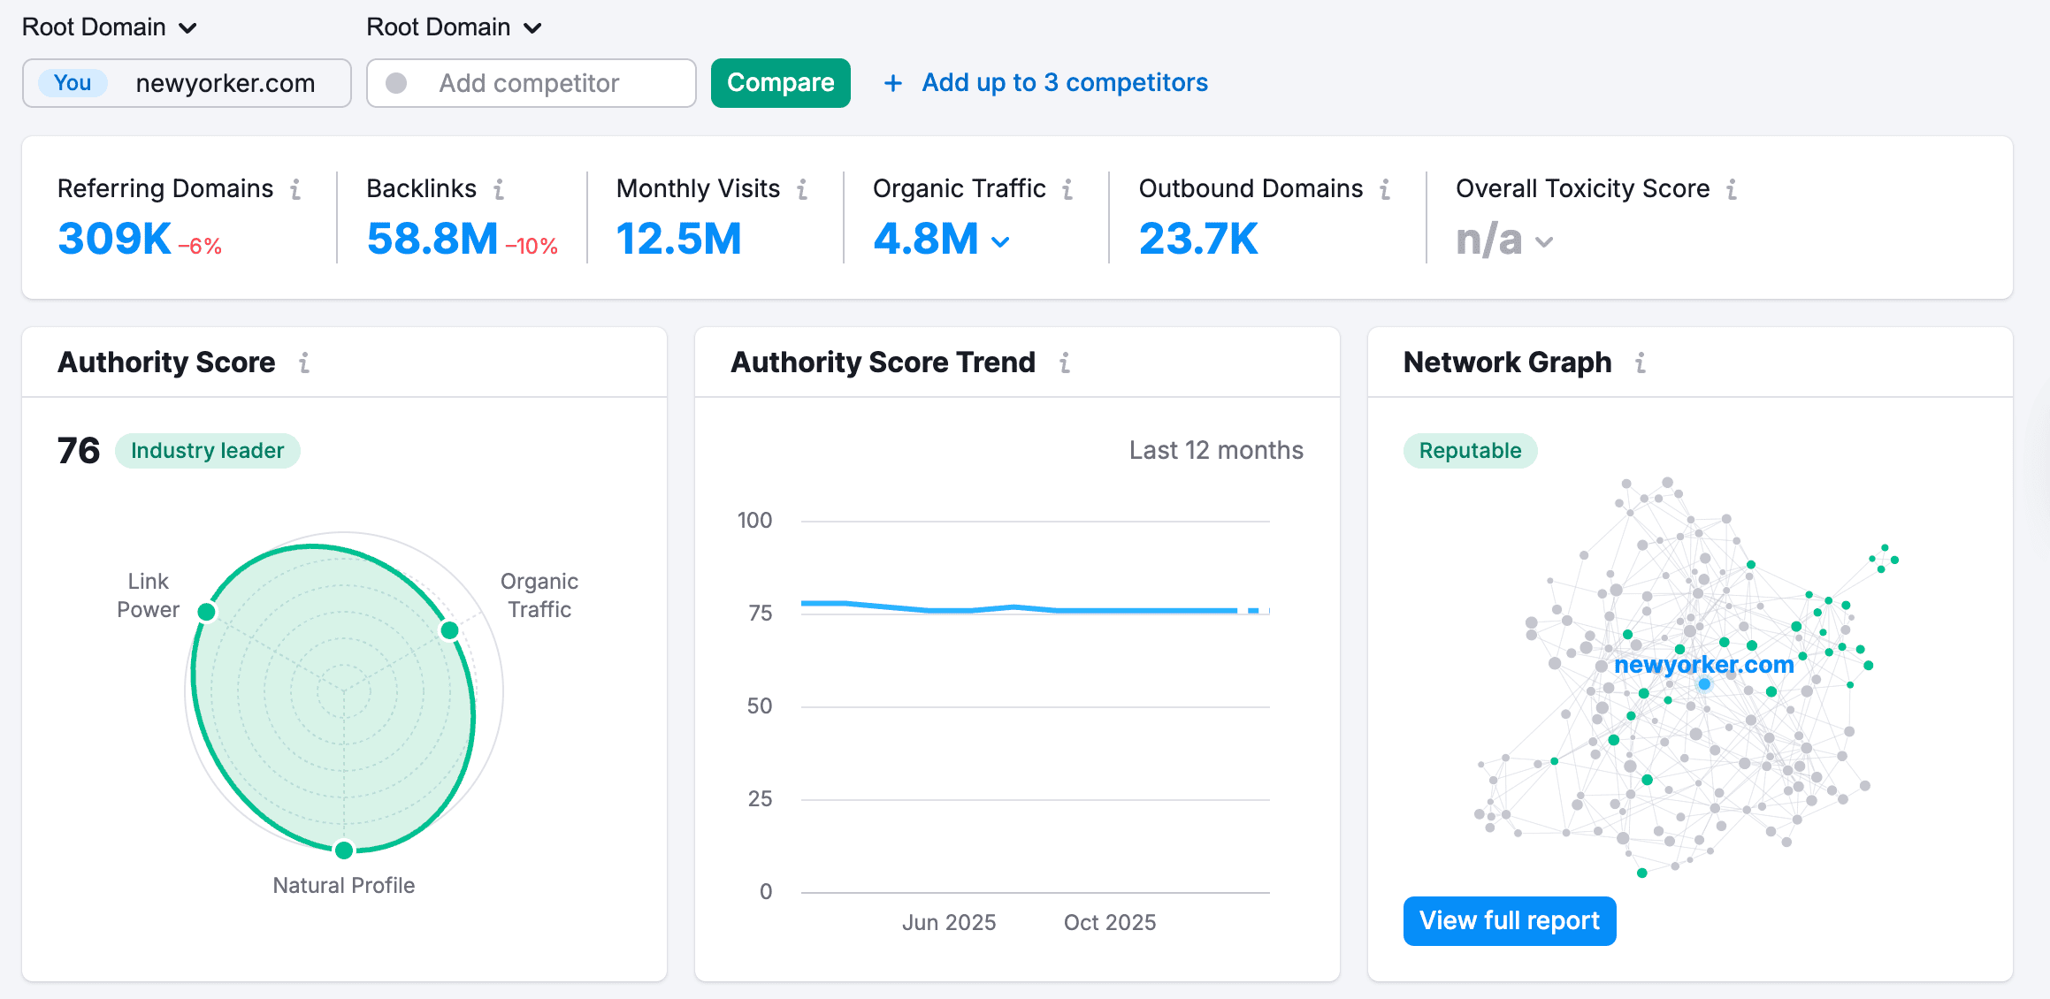Open the Network Graph info tooltip
2050x999 pixels.
1641,362
